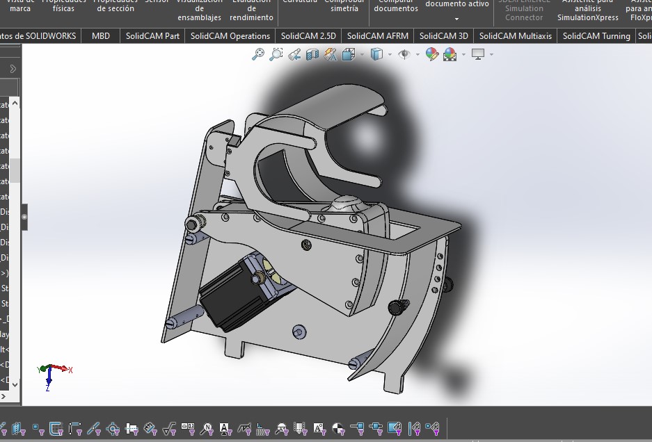The height and width of the screenshot is (442, 652).
Task: Expand the side panel chevron arrow
Action: point(13,69)
